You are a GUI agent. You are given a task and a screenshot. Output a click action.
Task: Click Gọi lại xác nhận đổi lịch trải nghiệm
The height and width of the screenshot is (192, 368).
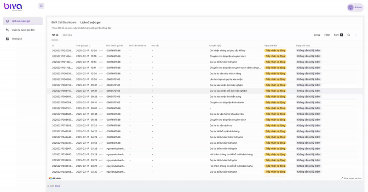click(x=228, y=91)
